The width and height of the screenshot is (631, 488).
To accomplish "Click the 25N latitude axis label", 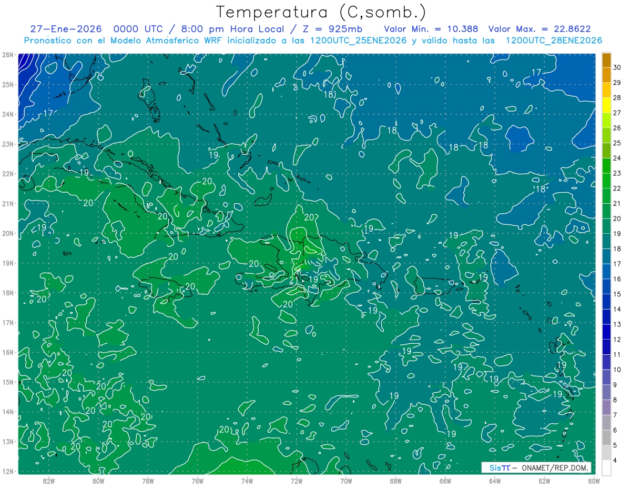I will (8, 85).
